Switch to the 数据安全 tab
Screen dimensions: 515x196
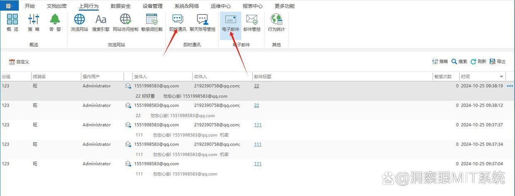[x=121, y=6]
